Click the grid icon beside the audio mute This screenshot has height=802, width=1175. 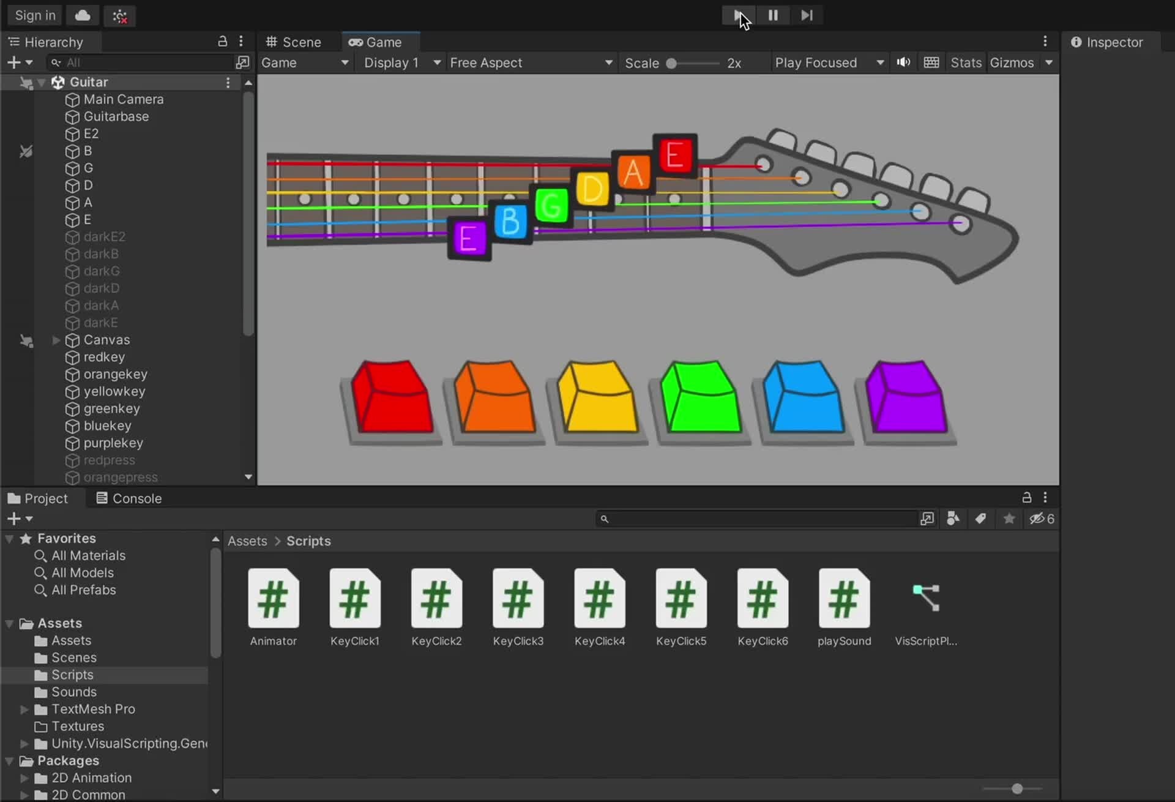pyautogui.click(x=931, y=62)
